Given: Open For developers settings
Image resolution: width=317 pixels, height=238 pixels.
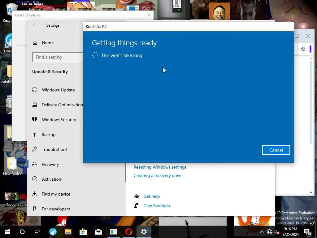Looking at the screenshot, I should tap(56, 209).
